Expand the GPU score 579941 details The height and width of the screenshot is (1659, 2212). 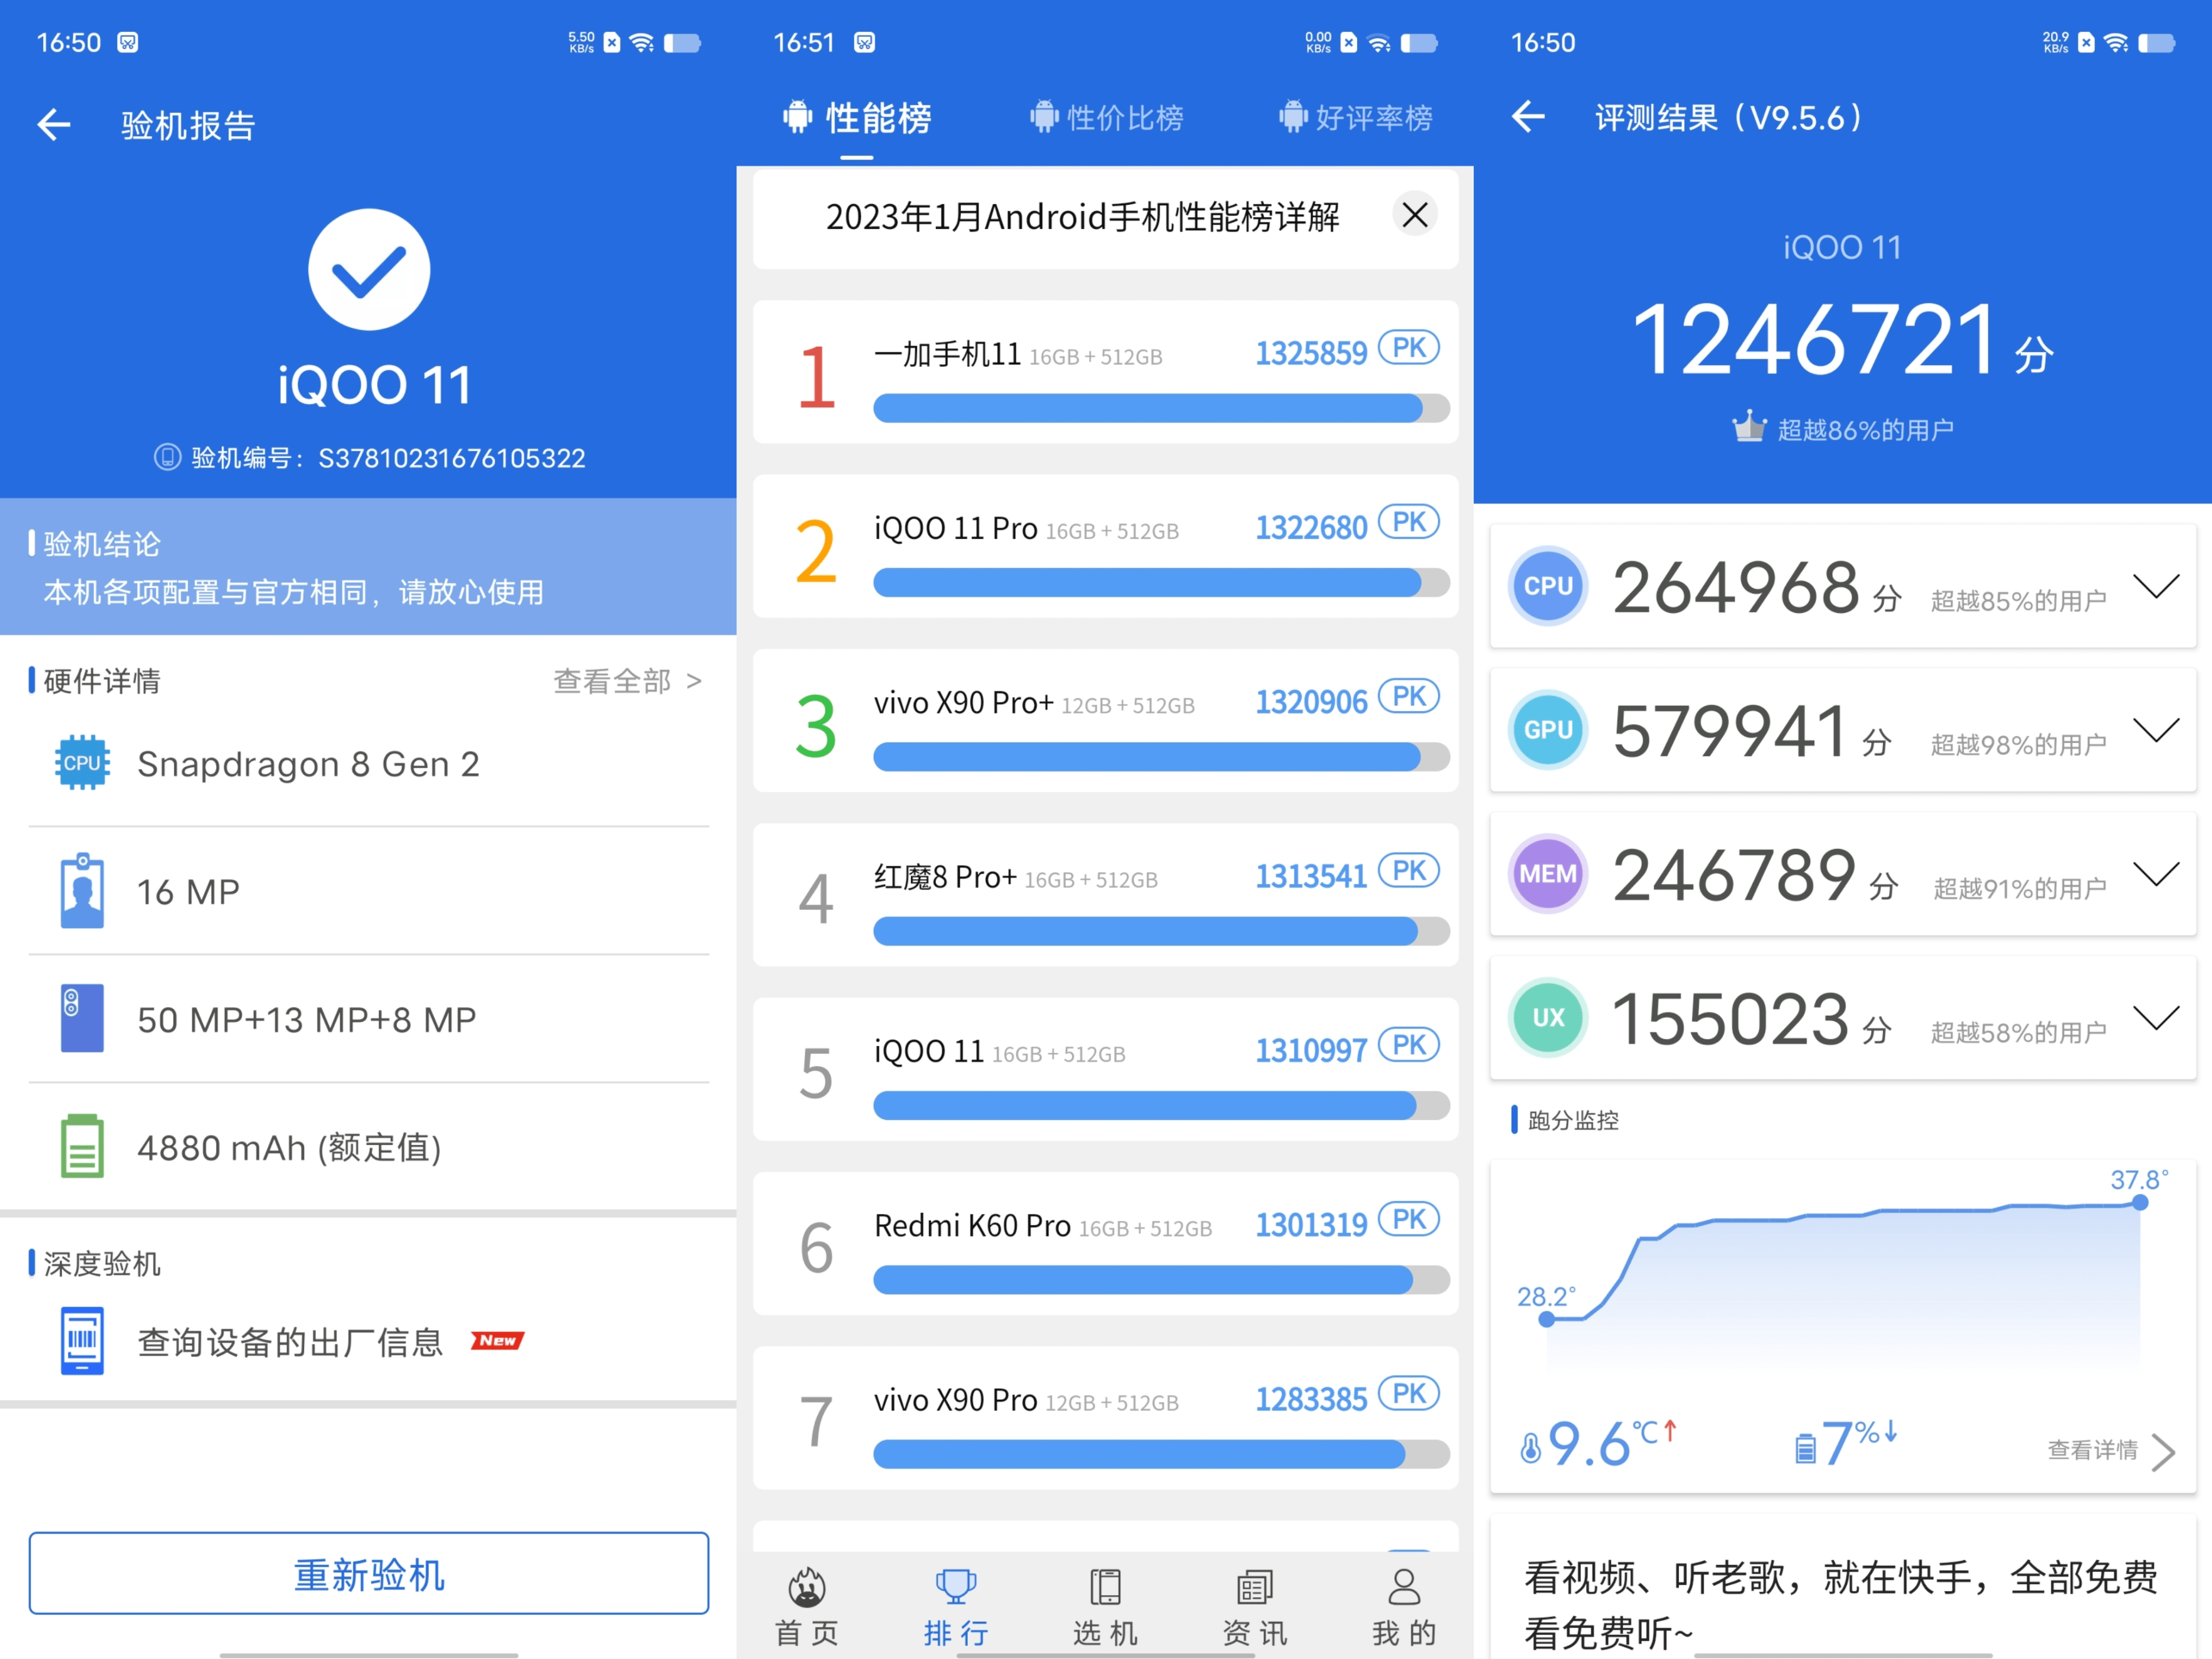[2156, 730]
